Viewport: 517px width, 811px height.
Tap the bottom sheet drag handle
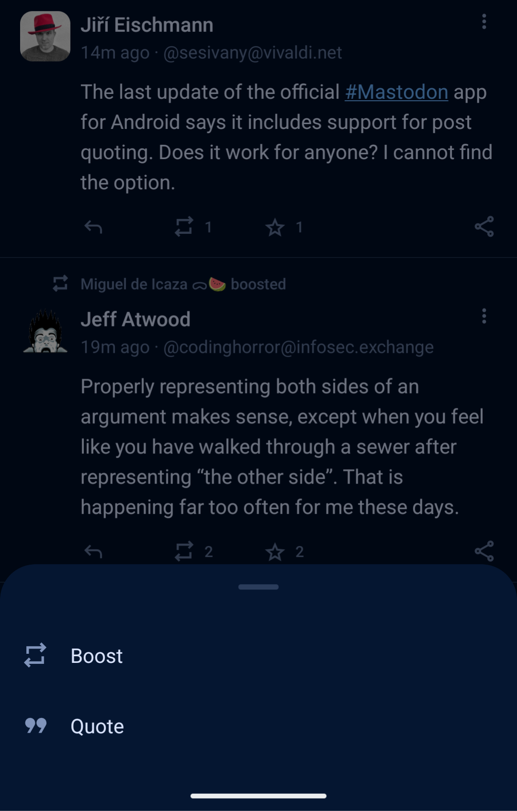coord(258,587)
